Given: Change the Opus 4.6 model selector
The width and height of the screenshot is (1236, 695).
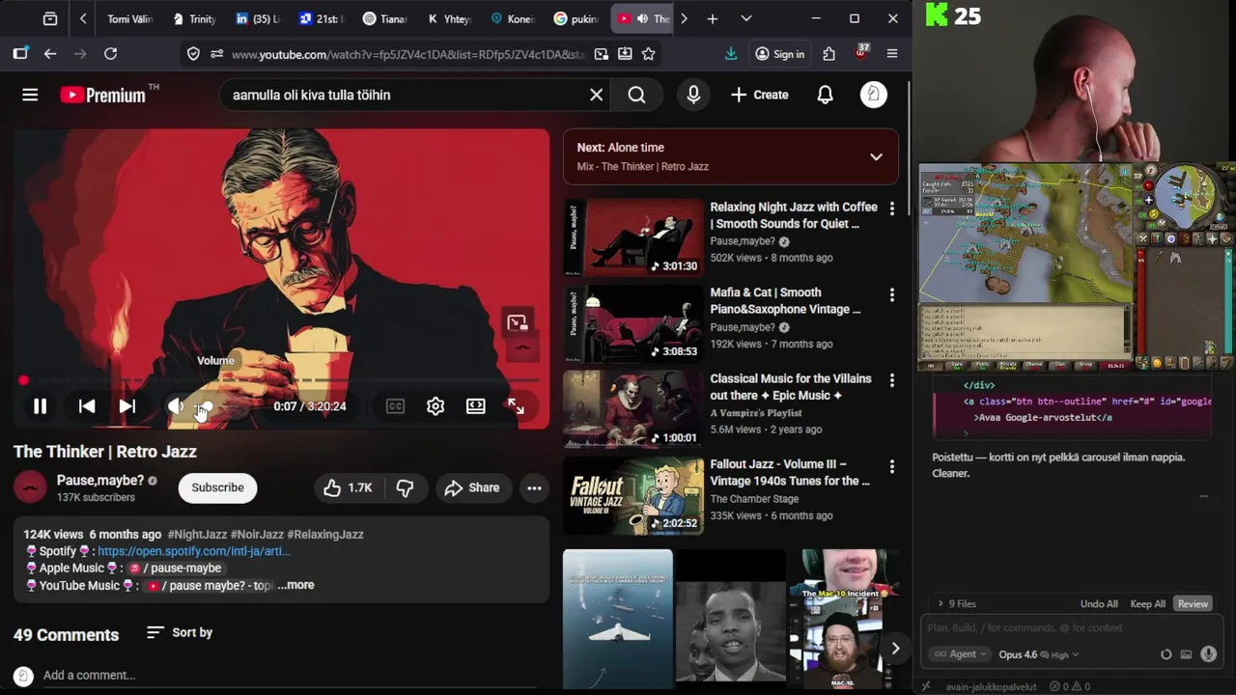Looking at the screenshot, I should [1038, 654].
